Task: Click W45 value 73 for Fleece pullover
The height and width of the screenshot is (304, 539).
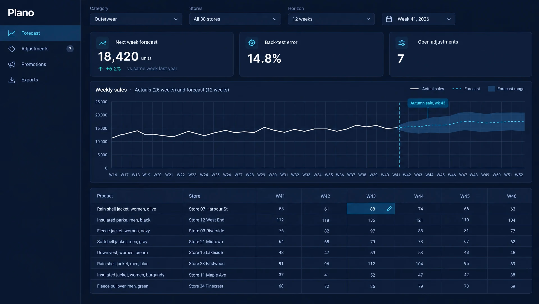Action: coord(466,286)
